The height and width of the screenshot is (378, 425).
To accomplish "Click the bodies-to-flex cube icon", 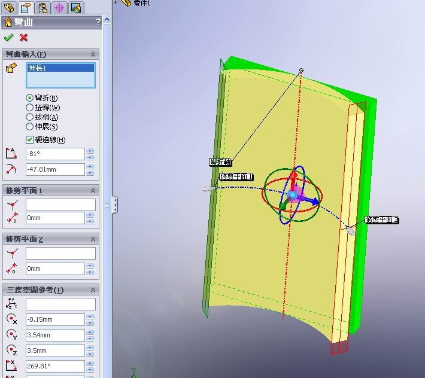I will tap(11, 68).
